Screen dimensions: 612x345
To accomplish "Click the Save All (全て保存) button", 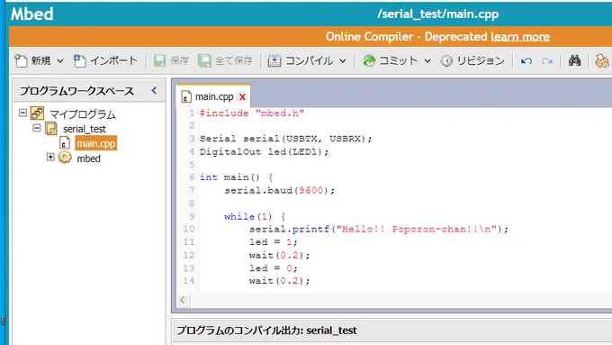I will coord(225,60).
